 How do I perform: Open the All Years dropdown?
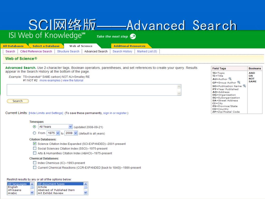click(x=55, y=126)
